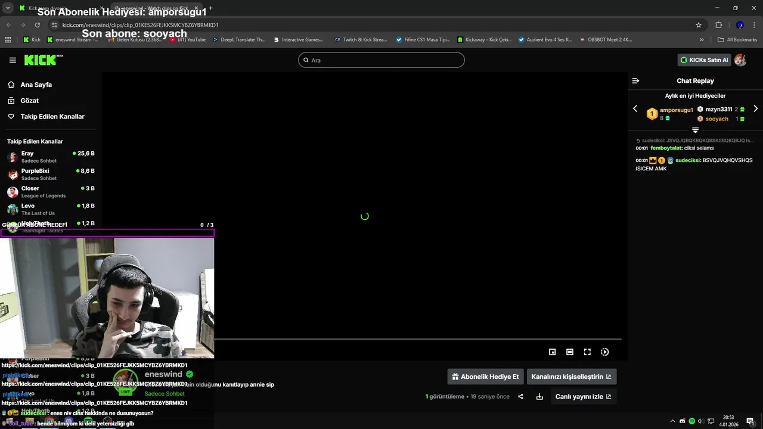763x429 pixels.
Task: Open the Fifine CS1 Masa Tipi bookmark
Action: coord(423,40)
